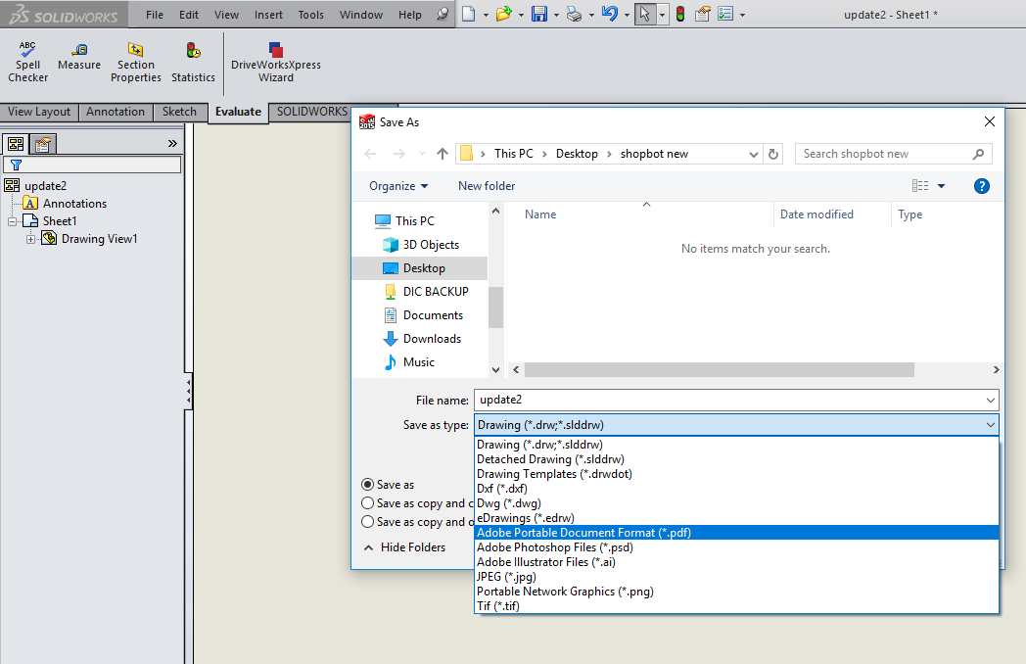
Task: Open the File menu
Action: (155, 15)
